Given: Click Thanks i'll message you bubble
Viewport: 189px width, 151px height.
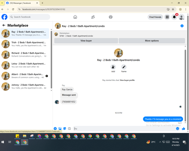Looking at the screenshot, I should (163, 119).
